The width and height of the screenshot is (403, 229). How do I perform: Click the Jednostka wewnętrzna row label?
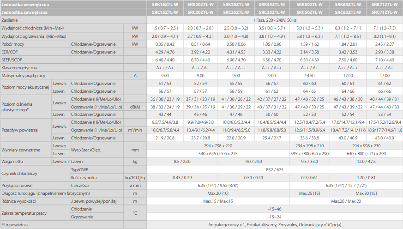pos(25,4)
